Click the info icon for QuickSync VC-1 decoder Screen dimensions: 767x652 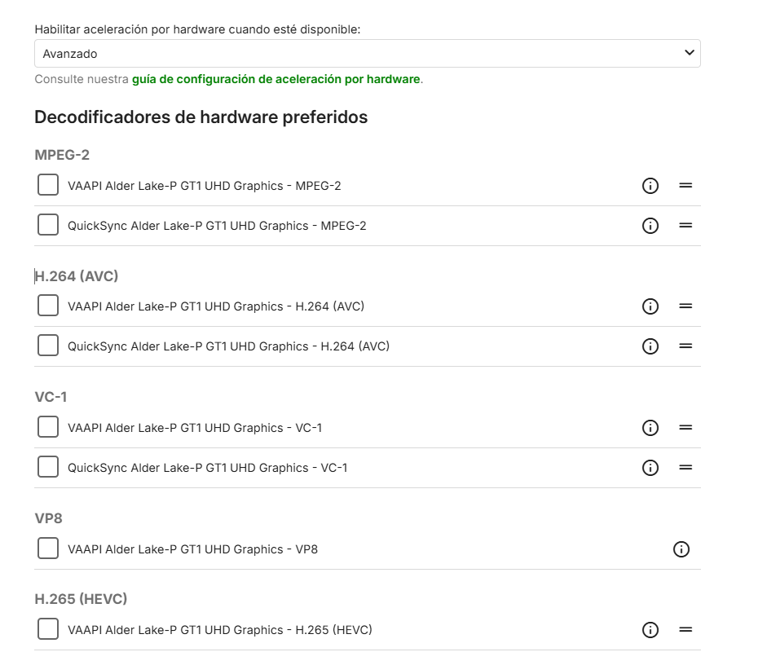(x=650, y=467)
